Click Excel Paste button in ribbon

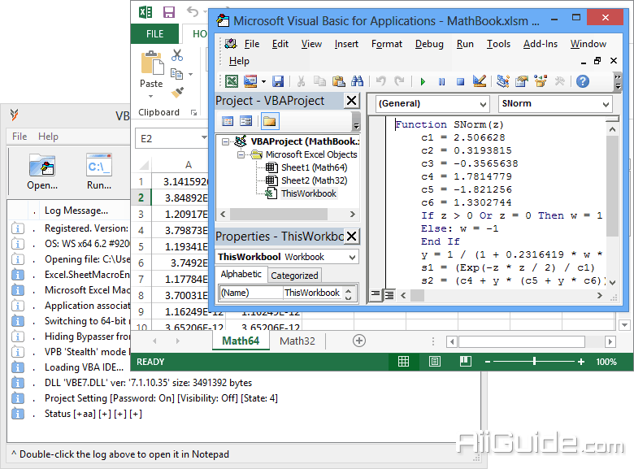point(151,75)
